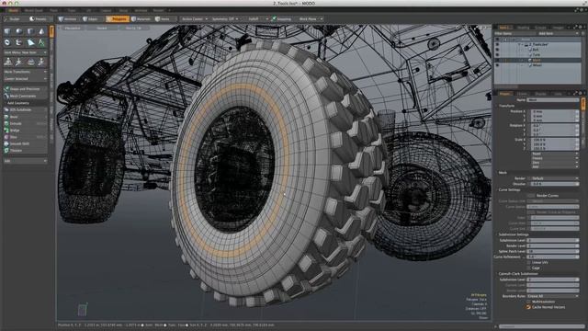588x331 pixels.
Task: Open the Render Default dropdown under Mesh
Action: pos(553,178)
